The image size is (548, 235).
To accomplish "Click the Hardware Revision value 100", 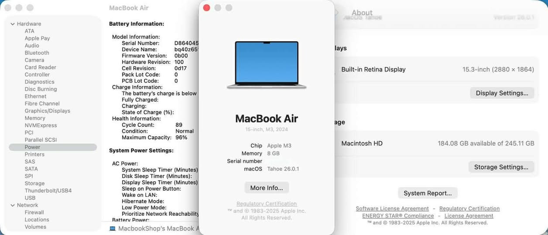I will [x=179, y=62].
